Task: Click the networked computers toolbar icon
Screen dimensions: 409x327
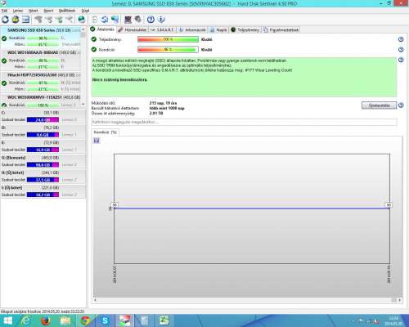Action: pos(115,20)
